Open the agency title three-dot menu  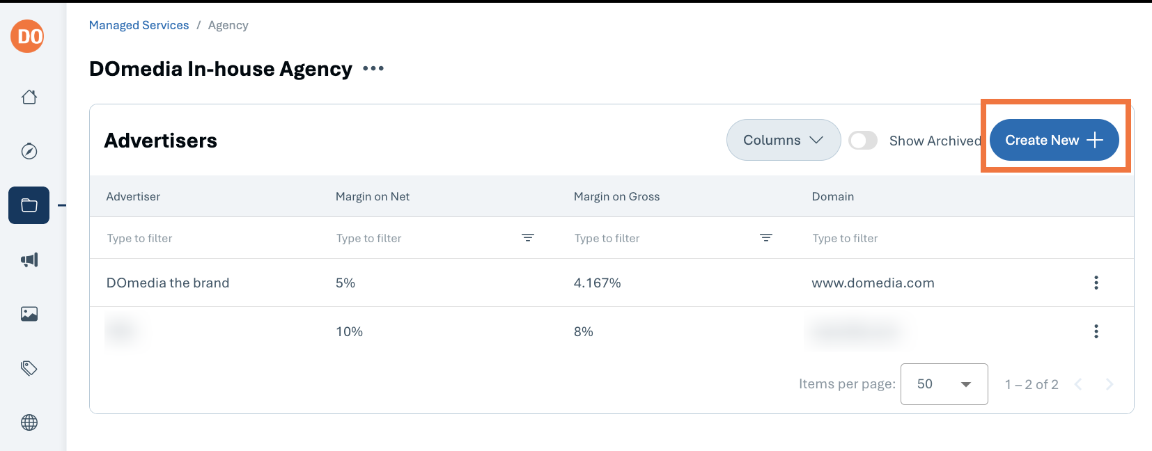[373, 68]
